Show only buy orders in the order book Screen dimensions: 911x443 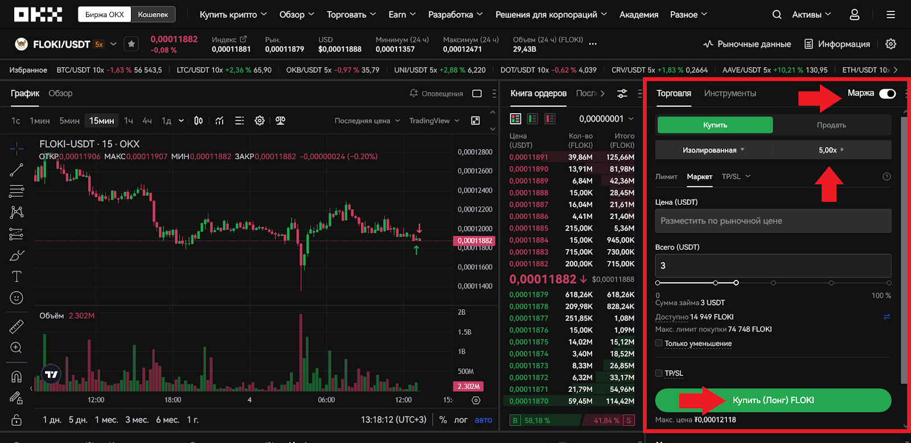pos(533,119)
